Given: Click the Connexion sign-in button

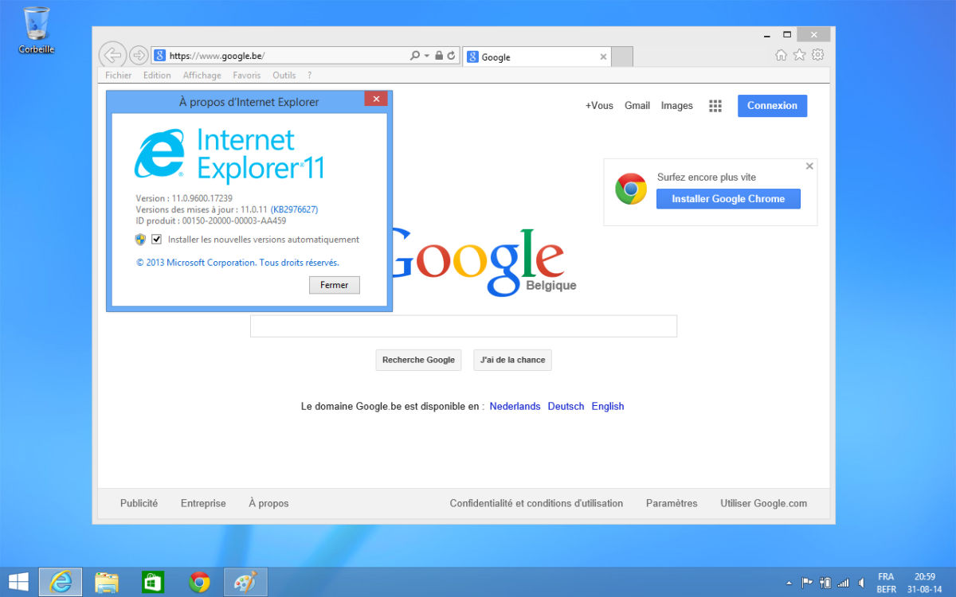Looking at the screenshot, I should click(x=773, y=106).
